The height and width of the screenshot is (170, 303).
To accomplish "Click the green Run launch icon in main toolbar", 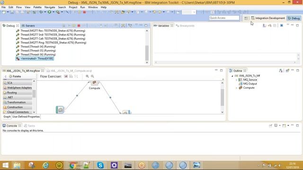I will click(x=49, y=12).
